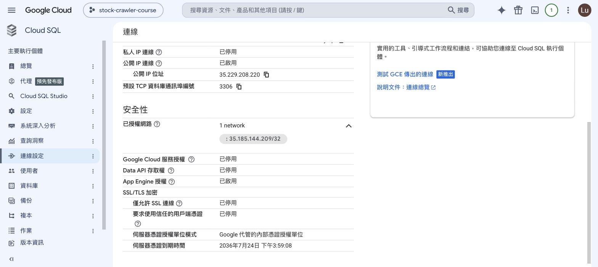Go to 查詢洞察 page
Viewport: 598px width, 267px height.
click(50, 141)
